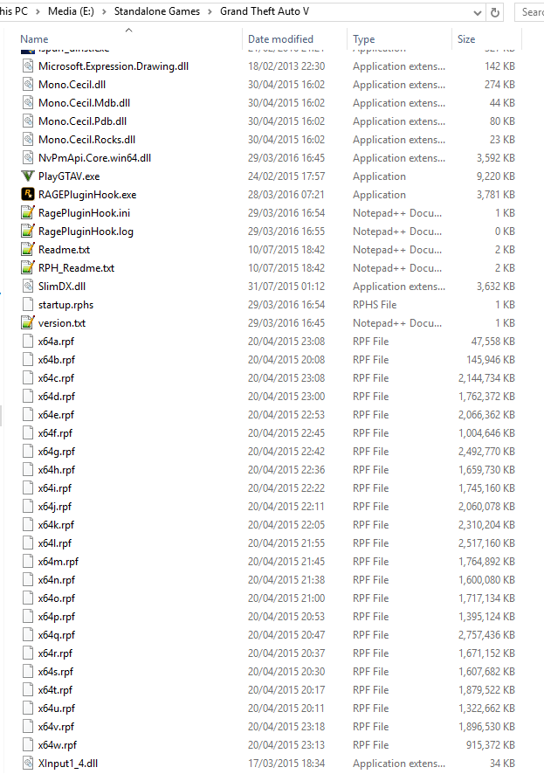Click the 9,220 KB size value
The image size is (544, 781).
[x=496, y=176]
